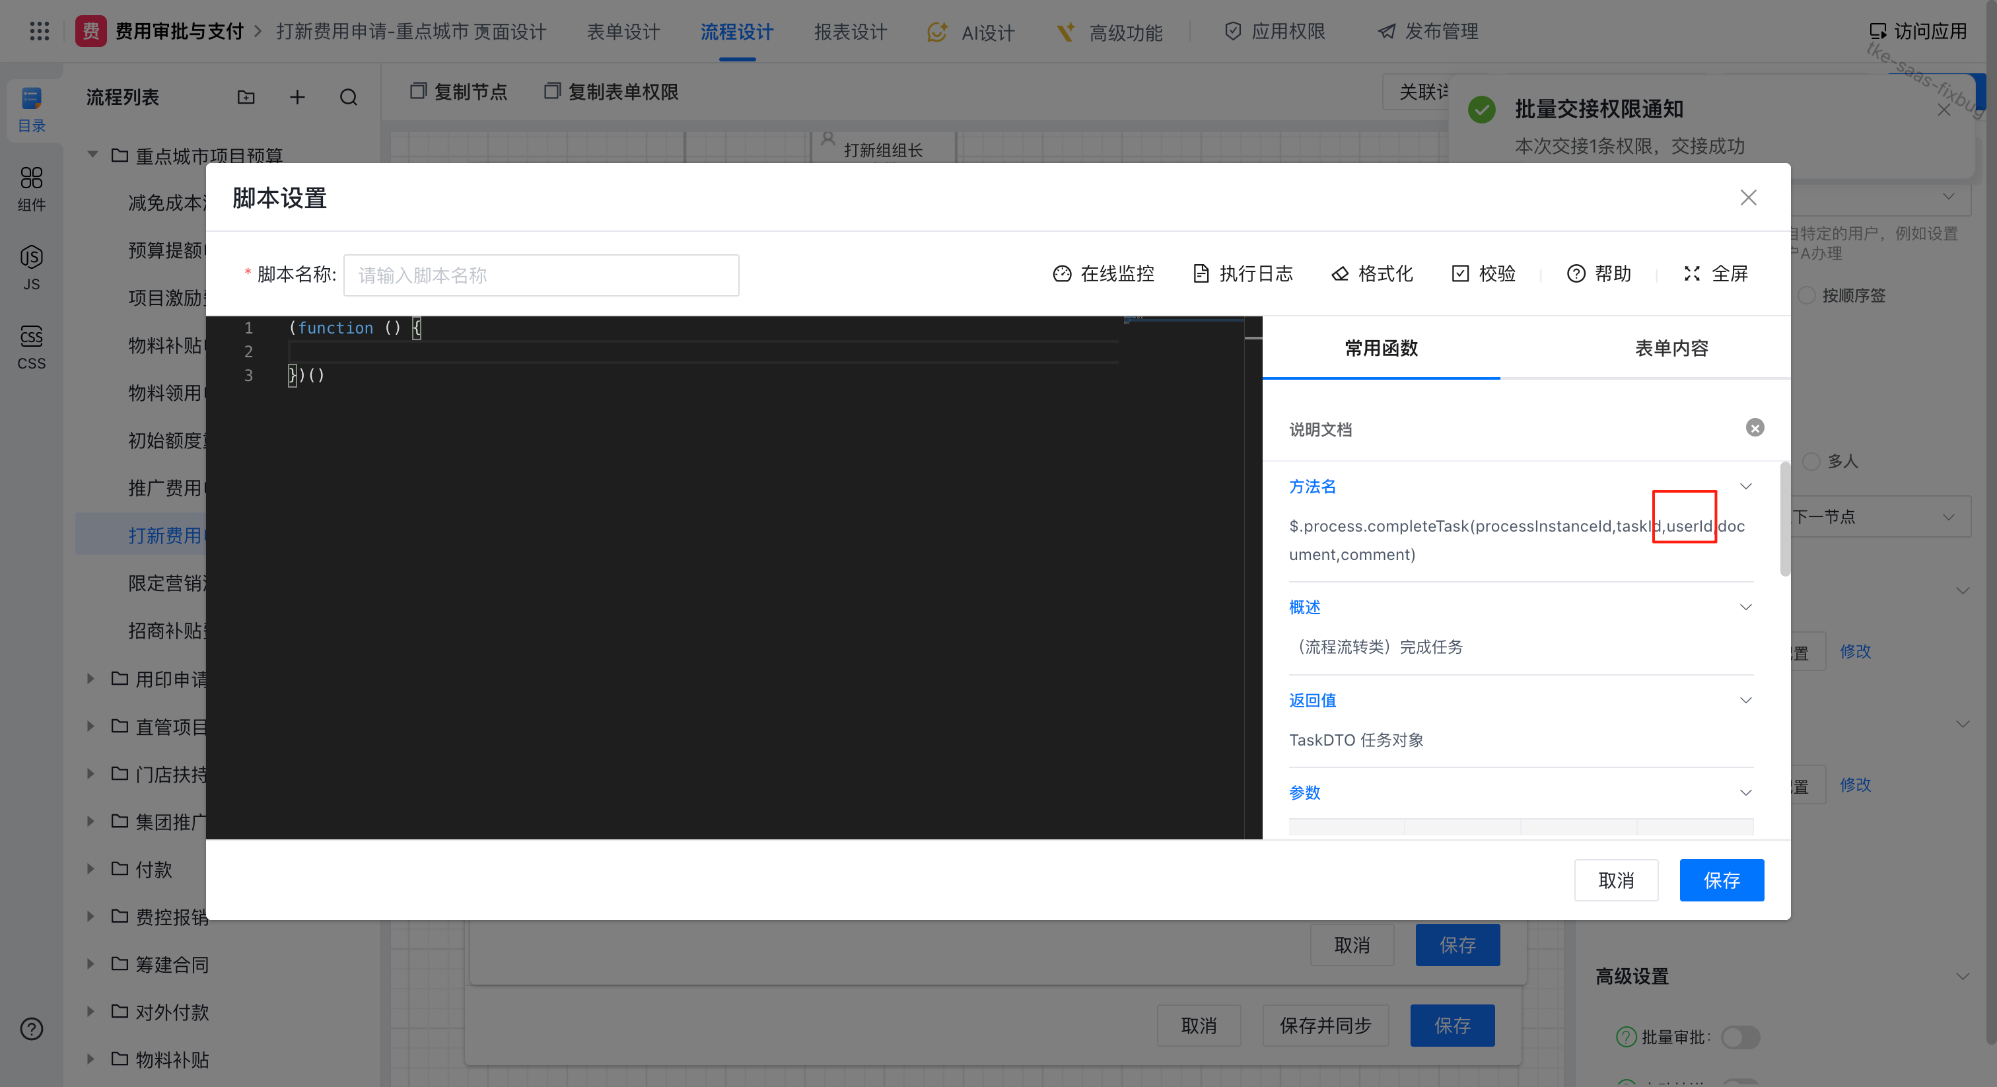Click the red 费 app logo
1997x1087 pixels.
point(90,31)
